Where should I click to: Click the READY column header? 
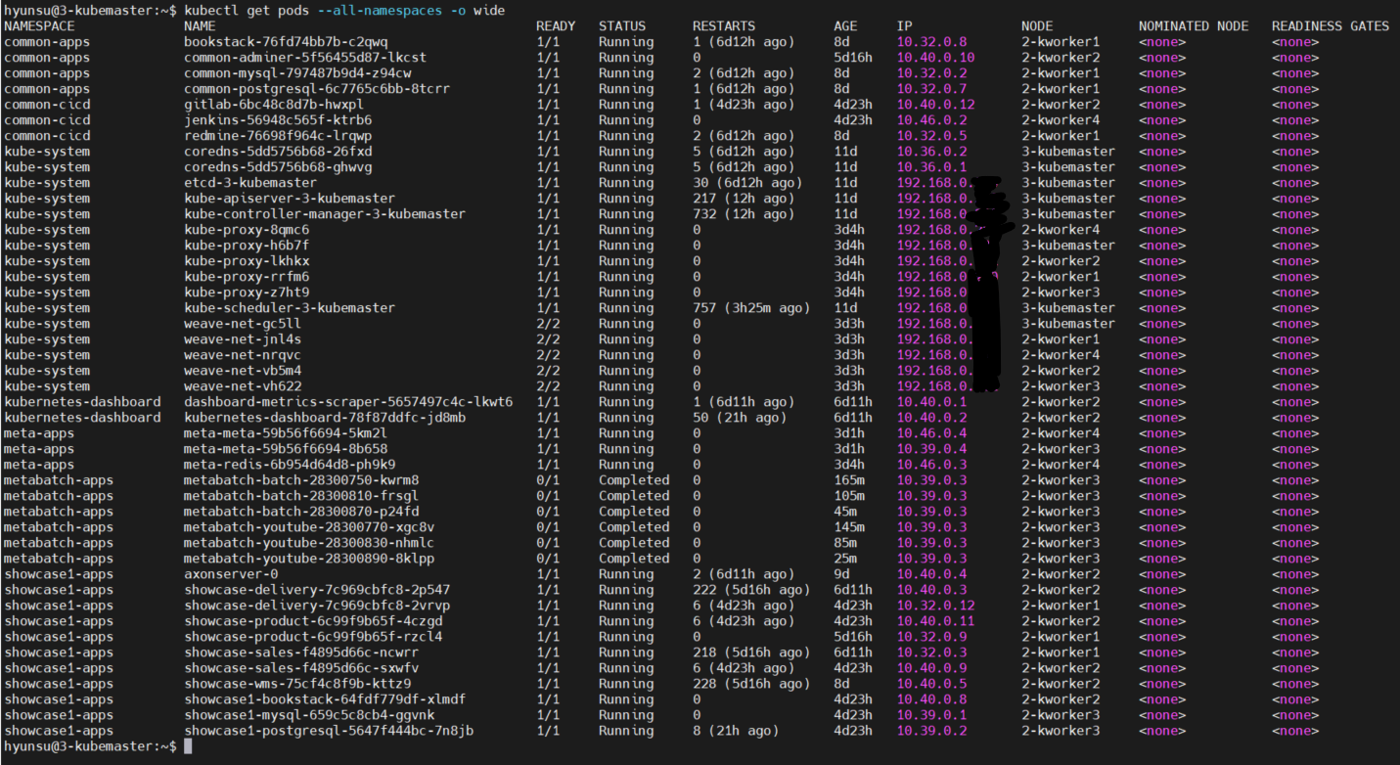556,26
